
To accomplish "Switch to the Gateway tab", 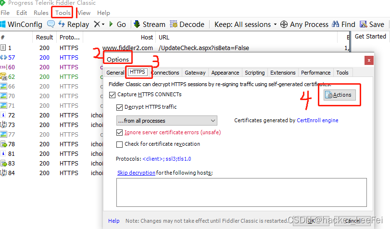I will [195, 73].
